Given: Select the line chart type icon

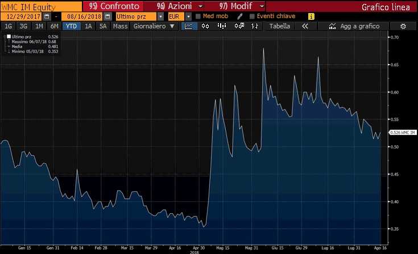Looking at the screenshot, I should tap(189, 26).
